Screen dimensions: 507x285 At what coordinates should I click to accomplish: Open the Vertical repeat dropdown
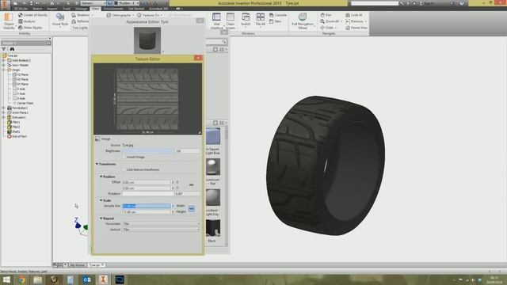point(161,230)
